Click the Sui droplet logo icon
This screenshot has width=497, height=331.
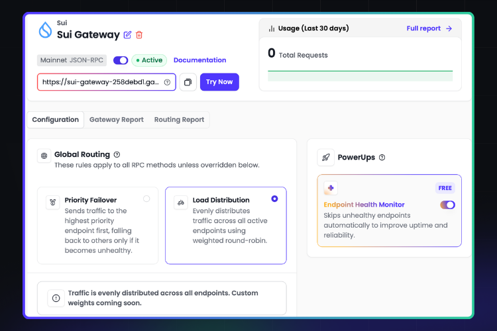tap(45, 30)
